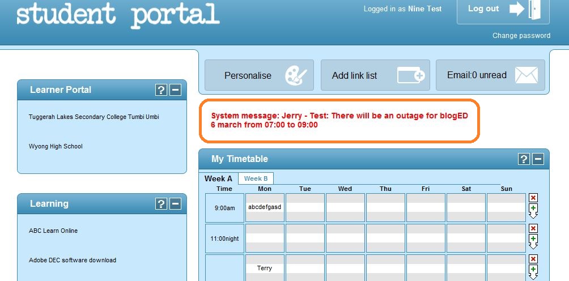Open help for Learner Portal panel

click(x=161, y=90)
